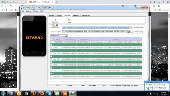Click the browser home icon
The image size is (170, 96).
click(2, 6)
